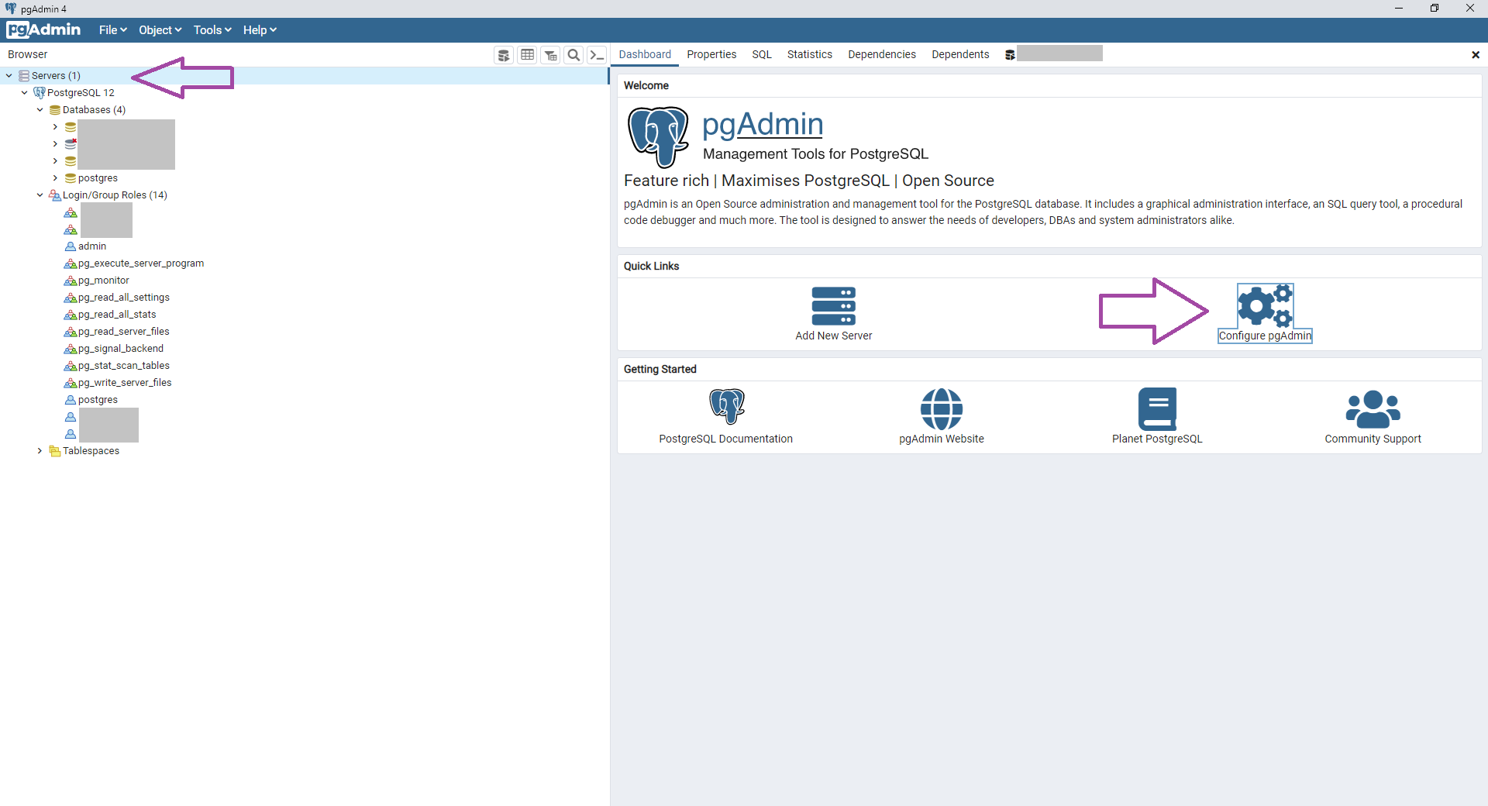The width and height of the screenshot is (1488, 806).
Task: Collapse the Login/Group Roles (14) node
Action: tap(40, 195)
